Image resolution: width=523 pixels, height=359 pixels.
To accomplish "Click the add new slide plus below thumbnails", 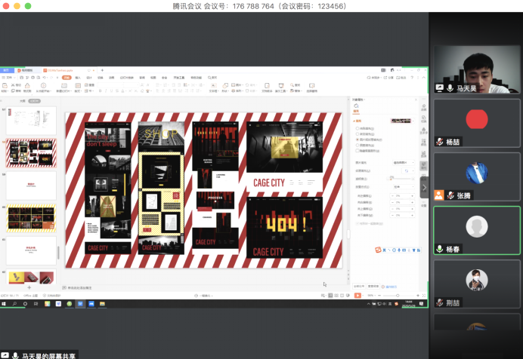I will 29,287.
